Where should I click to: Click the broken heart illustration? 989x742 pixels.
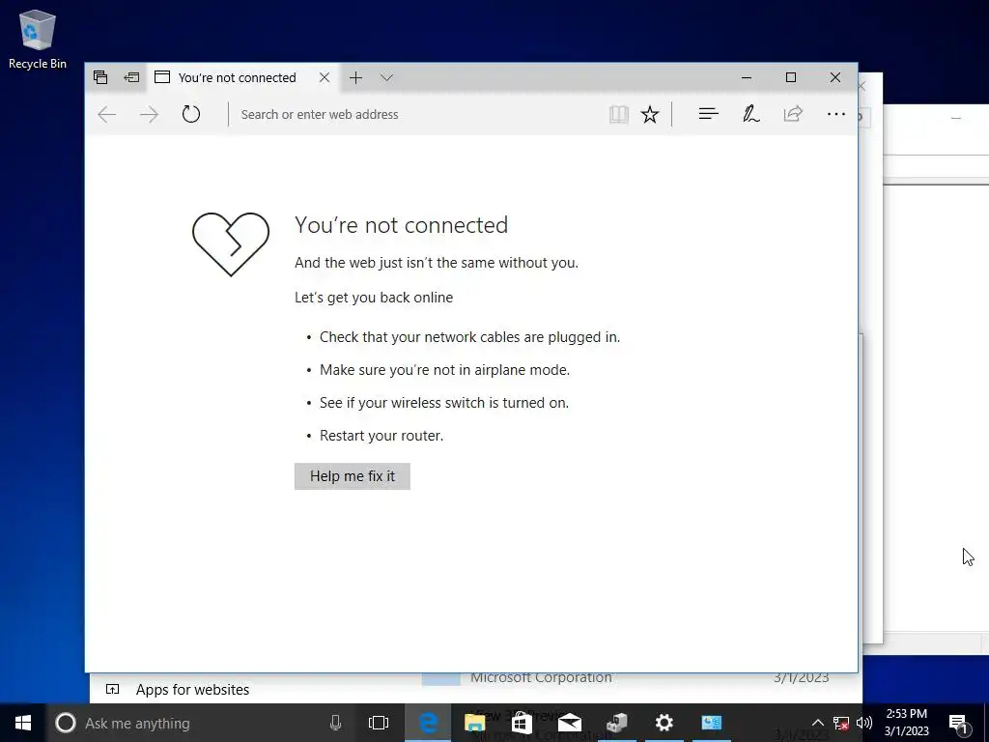click(231, 244)
